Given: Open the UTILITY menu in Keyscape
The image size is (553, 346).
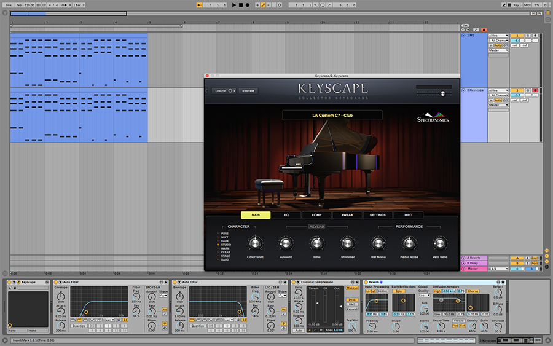Looking at the screenshot, I should coord(224,91).
